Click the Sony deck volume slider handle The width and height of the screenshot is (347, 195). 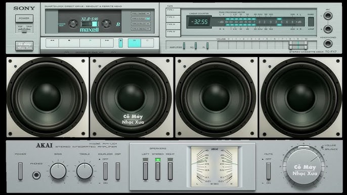[x=298, y=45]
